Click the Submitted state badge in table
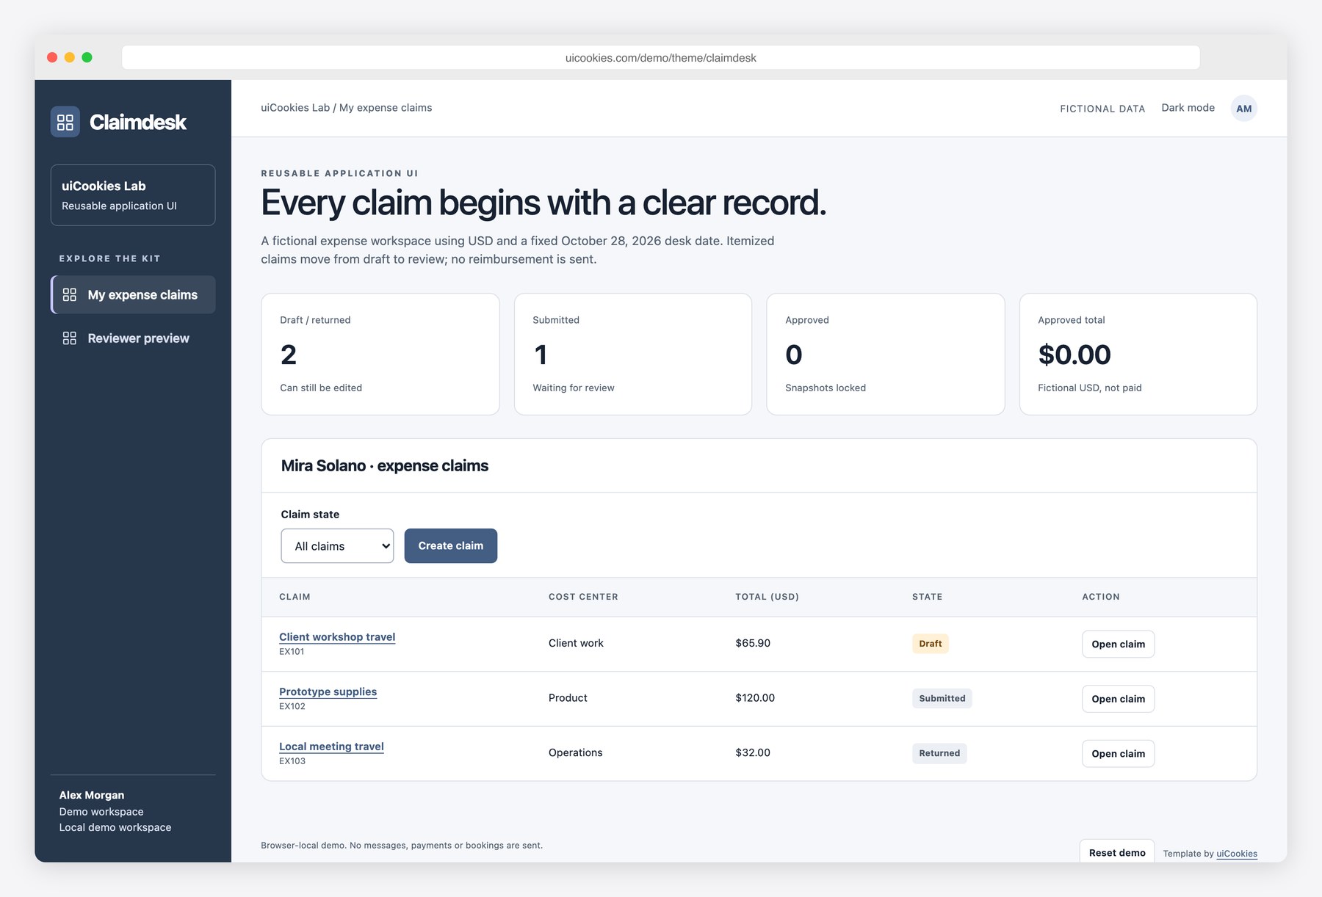The width and height of the screenshot is (1322, 897). [942, 698]
